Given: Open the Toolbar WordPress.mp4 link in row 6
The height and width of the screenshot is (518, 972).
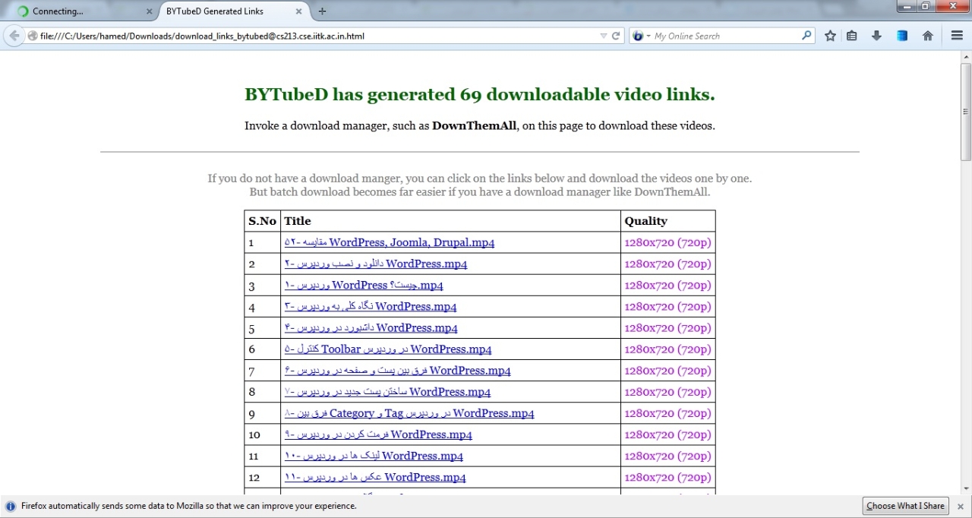Looking at the screenshot, I should tap(388, 349).
